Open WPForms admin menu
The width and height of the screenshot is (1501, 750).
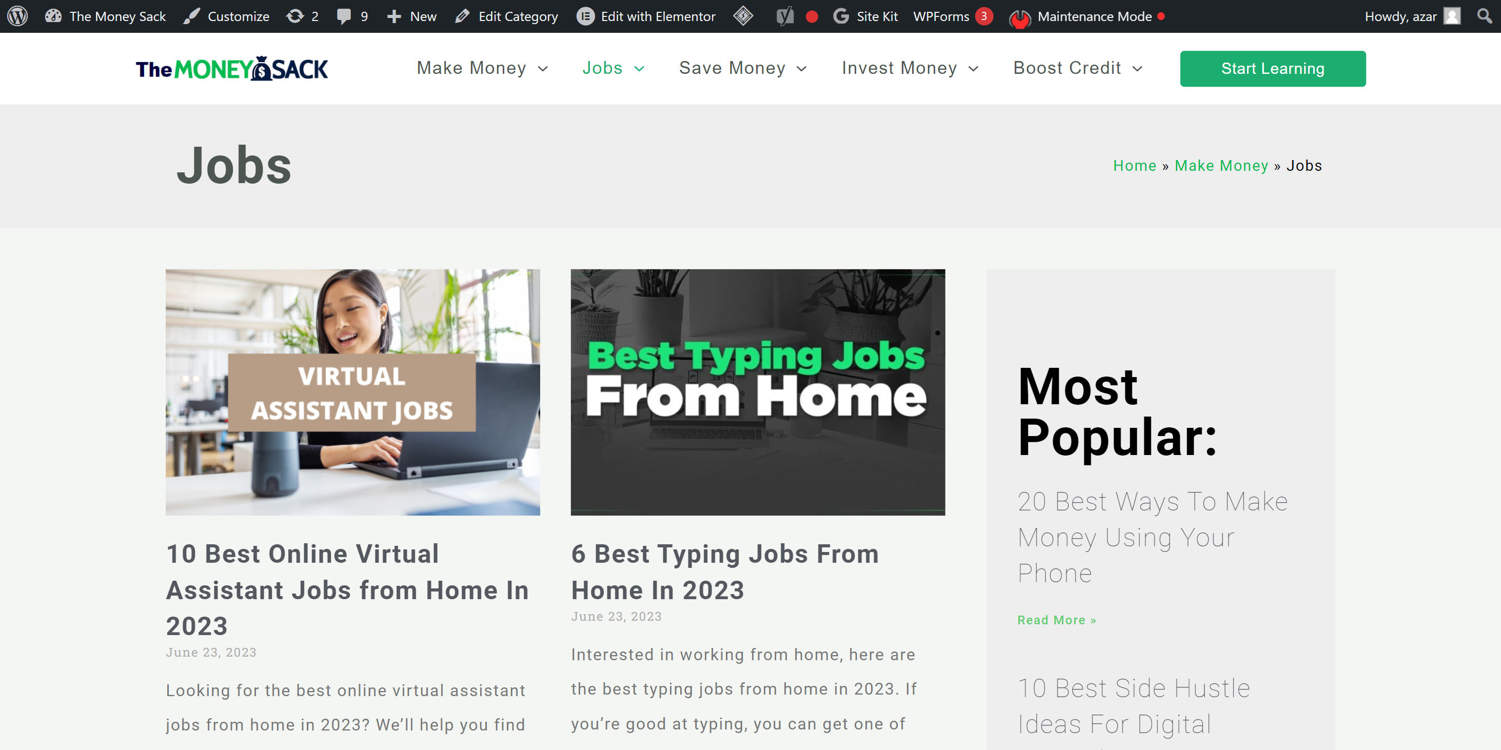click(941, 16)
